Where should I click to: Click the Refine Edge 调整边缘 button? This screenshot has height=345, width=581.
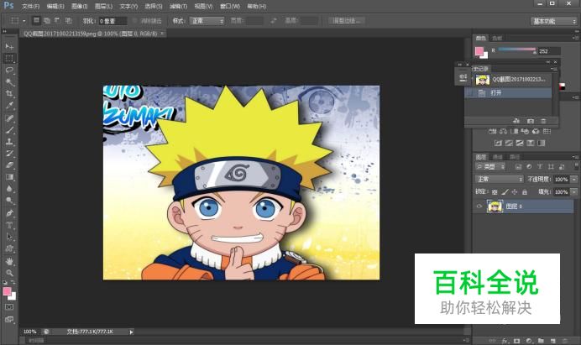[x=347, y=21]
